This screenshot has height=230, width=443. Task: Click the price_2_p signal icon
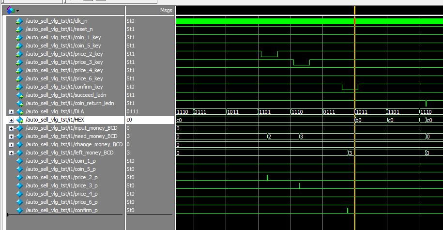point(19,177)
